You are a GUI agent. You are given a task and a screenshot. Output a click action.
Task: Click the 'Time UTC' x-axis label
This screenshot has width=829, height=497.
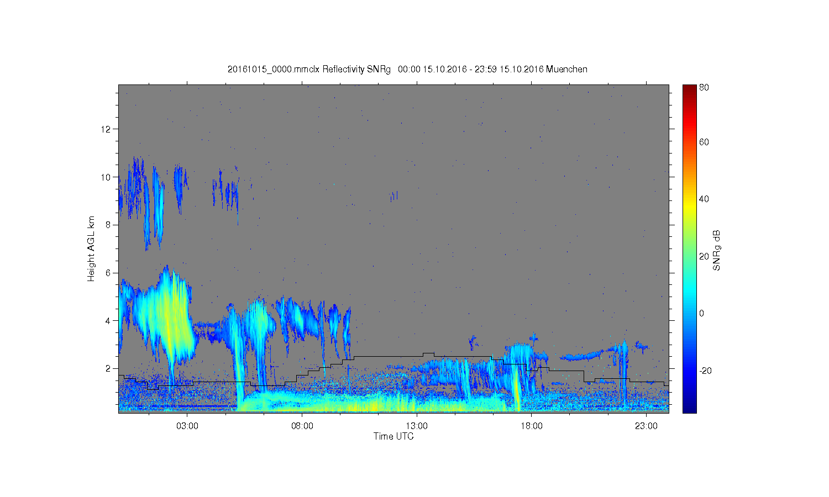tap(393, 436)
